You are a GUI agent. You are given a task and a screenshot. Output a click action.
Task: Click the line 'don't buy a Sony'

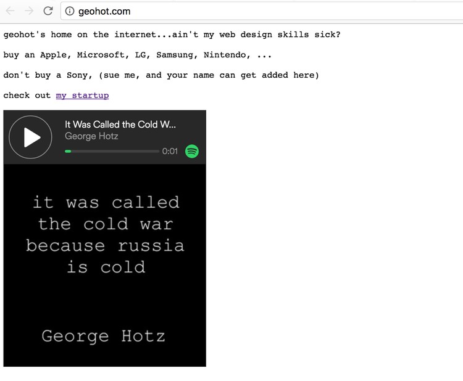(x=161, y=75)
